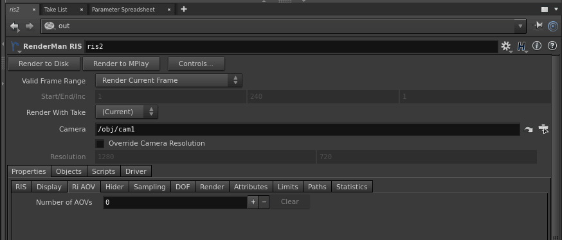This screenshot has height=240, width=562.
Task: Click the ris2 node name field
Action: [x=291, y=46]
